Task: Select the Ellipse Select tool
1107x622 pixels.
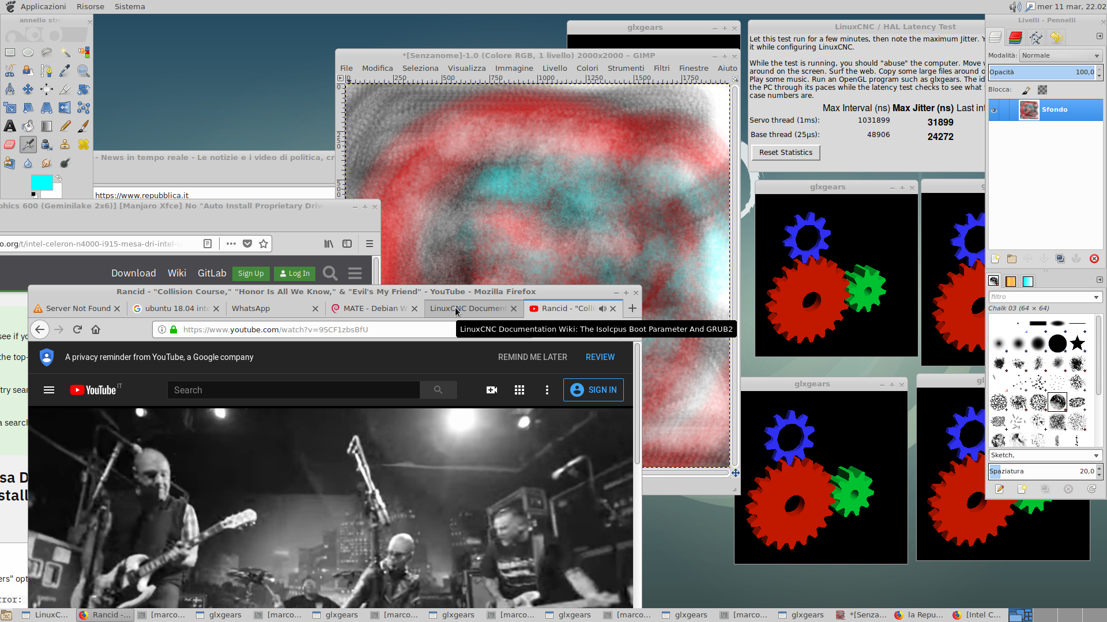Action: [28, 52]
